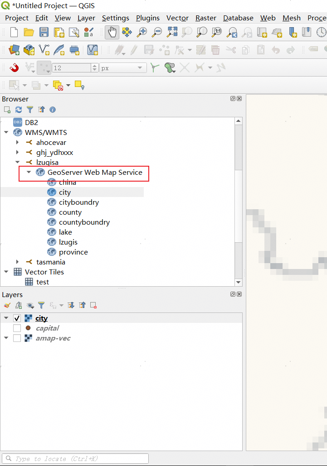327x466 pixels.
Task: Click the Zoom In magnifier tool
Action: (x=142, y=32)
